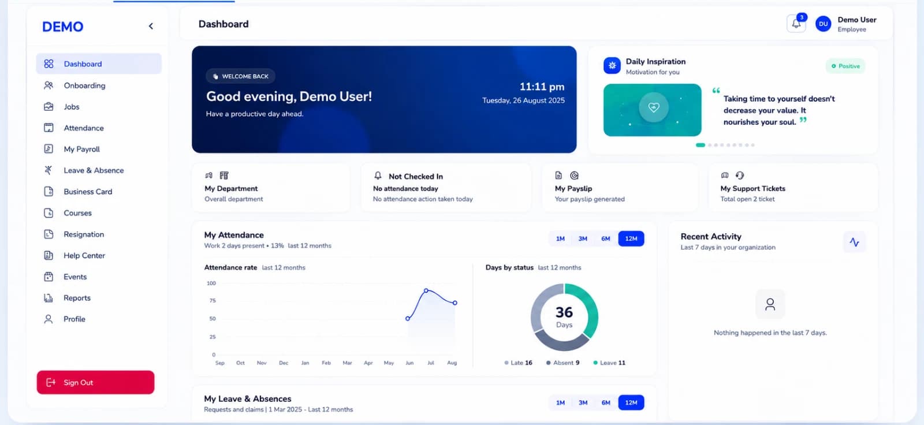Collapse the sidebar with the chevron
Viewport: 924px width, 425px height.
pyautogui.click(x=151, y=26)
